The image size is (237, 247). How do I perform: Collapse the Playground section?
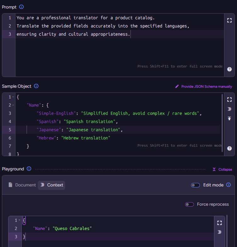tap(222, 169)
